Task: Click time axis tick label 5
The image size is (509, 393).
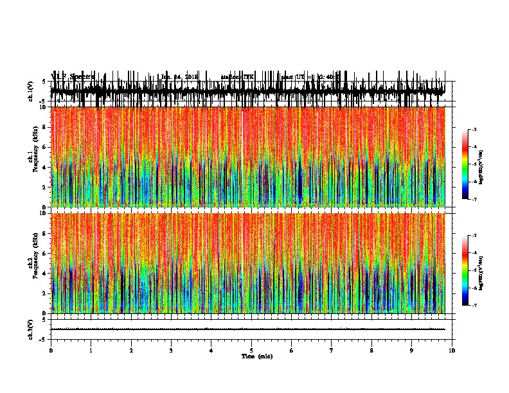Action: (251, 351)
